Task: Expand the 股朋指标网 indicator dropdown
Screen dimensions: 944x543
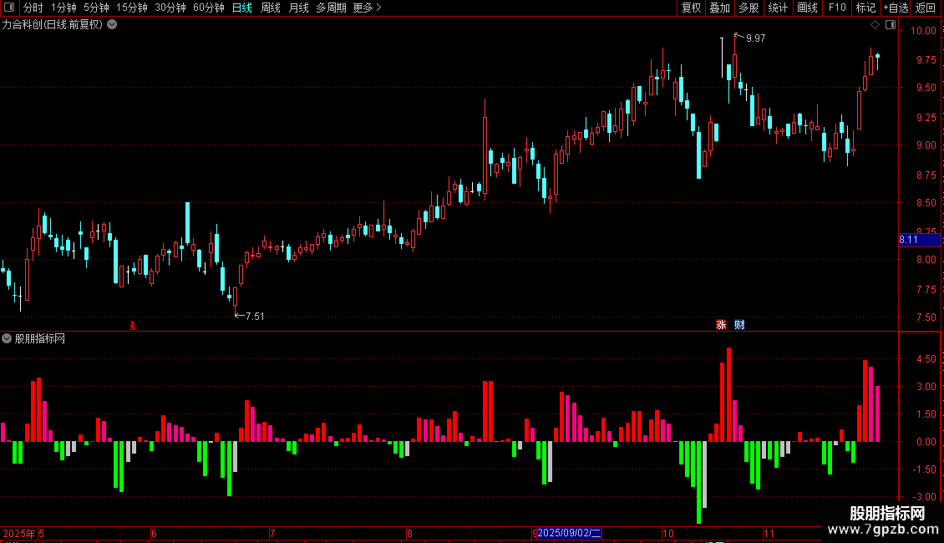Action: pos(7,338)
